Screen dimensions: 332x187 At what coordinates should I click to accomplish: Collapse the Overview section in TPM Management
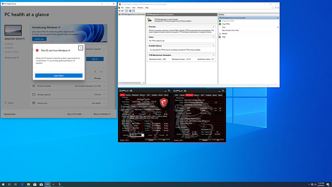214,27
